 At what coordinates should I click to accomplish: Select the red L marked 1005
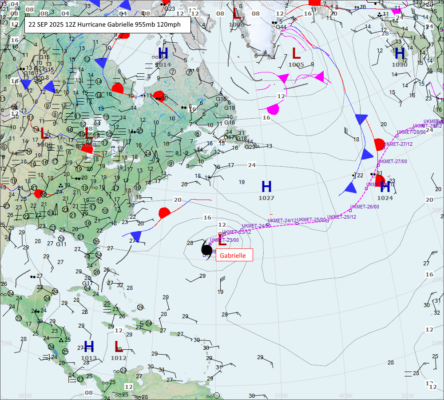click(x=296, y=54)
